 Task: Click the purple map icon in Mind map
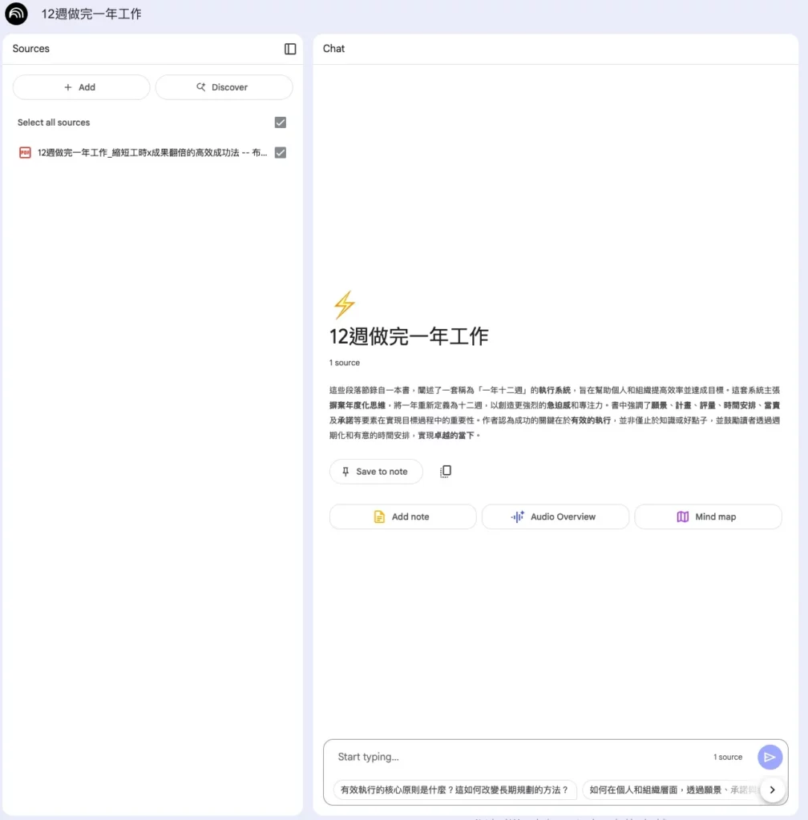pos(682,517)
